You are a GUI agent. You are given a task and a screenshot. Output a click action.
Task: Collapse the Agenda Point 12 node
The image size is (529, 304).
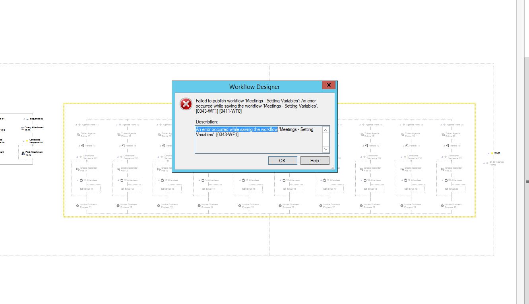(116, 125)
